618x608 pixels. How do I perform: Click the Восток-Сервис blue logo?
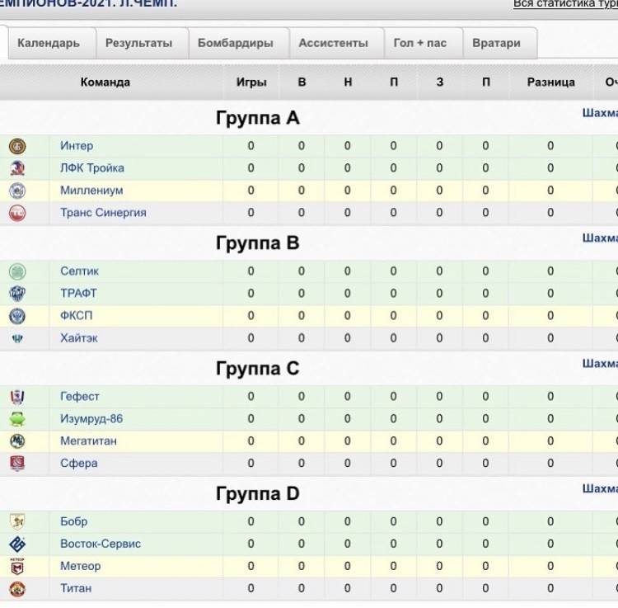(x=17, y=544)
